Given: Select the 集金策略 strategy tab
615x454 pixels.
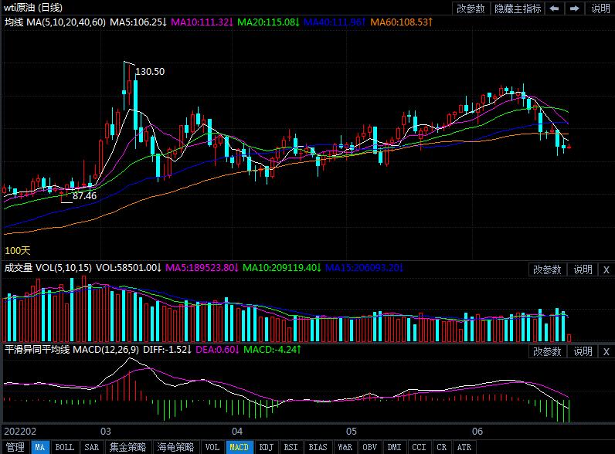Looking at the screenshot, I should [x=127, y=447].
